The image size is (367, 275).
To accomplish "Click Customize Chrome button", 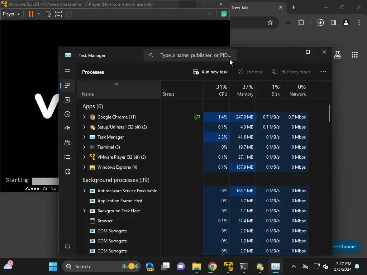I will (346, 246).
